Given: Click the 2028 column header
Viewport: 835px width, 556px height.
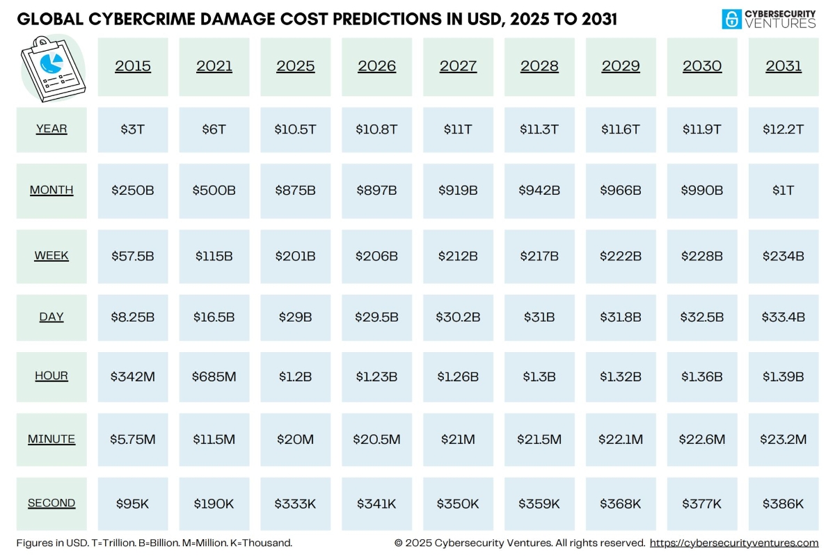Looking at the screenshot, I should coord(539,67).
